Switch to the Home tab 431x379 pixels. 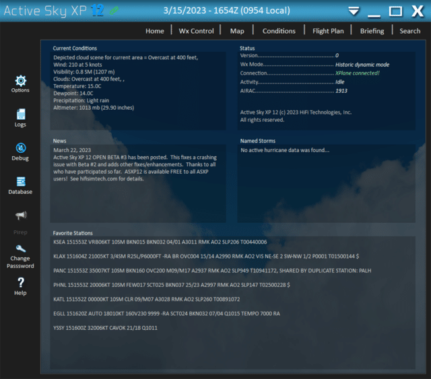155,31
